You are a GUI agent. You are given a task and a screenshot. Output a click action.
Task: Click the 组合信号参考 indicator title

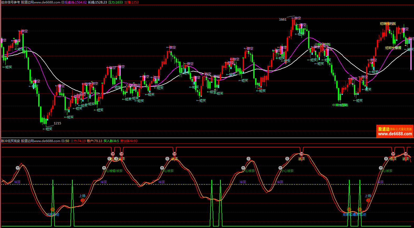pyautogui.click(x=11, y=2)
